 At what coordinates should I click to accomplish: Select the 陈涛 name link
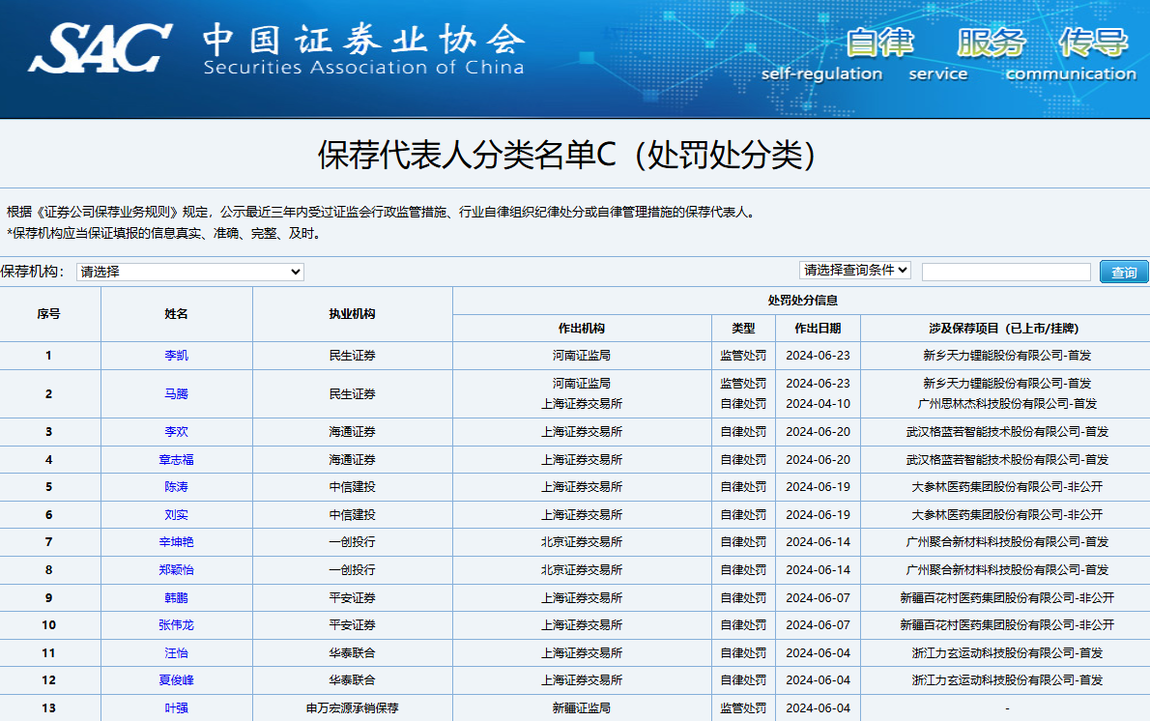tap(176, 487)
